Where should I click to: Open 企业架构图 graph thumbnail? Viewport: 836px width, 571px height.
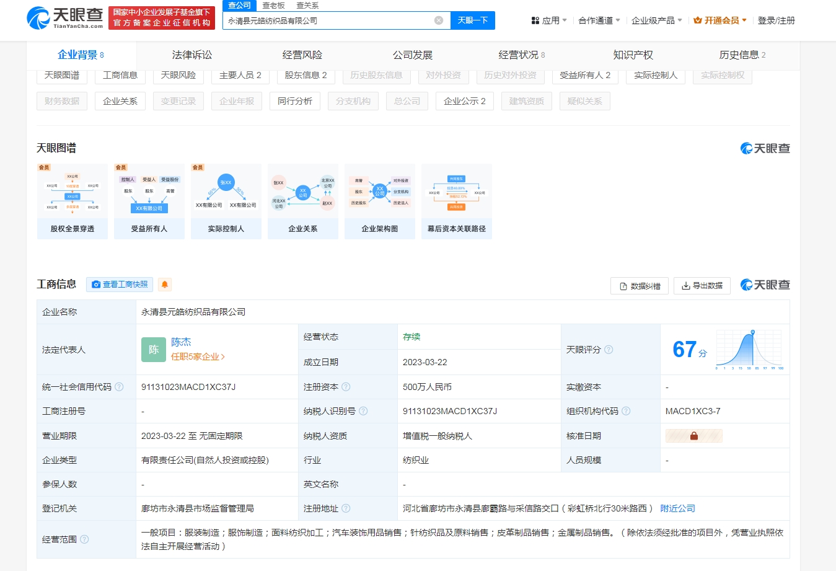380,201
